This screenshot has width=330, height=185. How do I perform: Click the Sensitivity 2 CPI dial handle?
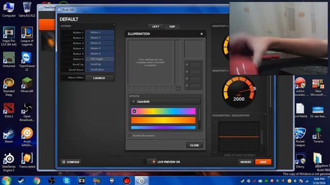(x=254, y=88)
